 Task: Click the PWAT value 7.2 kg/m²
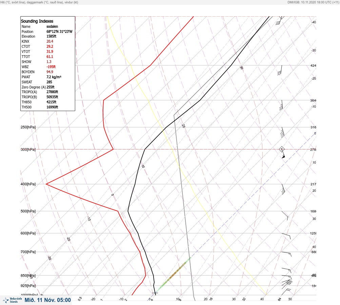[x=54, y=77]
